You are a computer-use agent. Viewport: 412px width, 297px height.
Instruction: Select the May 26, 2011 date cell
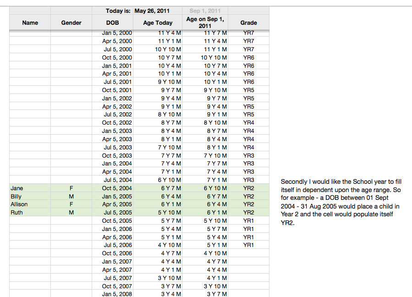click(158, 11)
